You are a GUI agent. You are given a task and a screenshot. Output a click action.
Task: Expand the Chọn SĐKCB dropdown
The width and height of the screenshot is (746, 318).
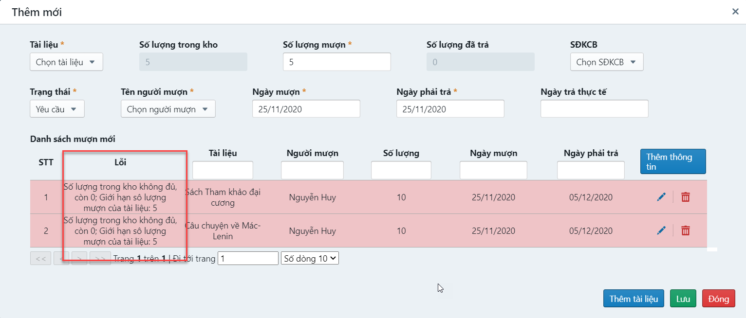[x=606, y=62]
